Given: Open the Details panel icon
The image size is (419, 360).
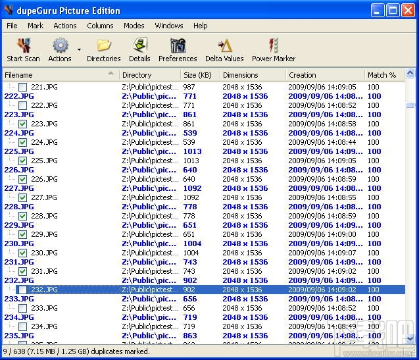Looking at the screenshot, I should (x=139, y=45).
